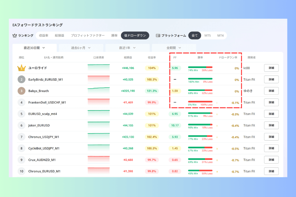The width and height of the screenshot is (296, 197).
Task: Select the 低ドローダウン ranking filter
Action: 135,35
